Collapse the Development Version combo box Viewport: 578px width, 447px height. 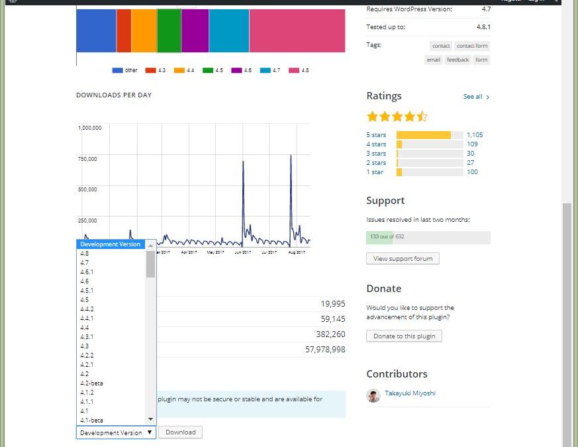116,432
